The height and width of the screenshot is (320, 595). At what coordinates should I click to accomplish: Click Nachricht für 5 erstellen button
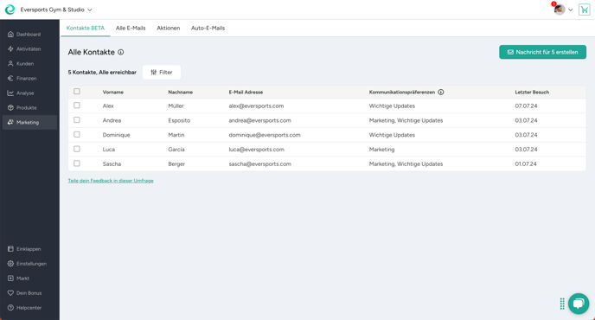click(x=542, y=52)
